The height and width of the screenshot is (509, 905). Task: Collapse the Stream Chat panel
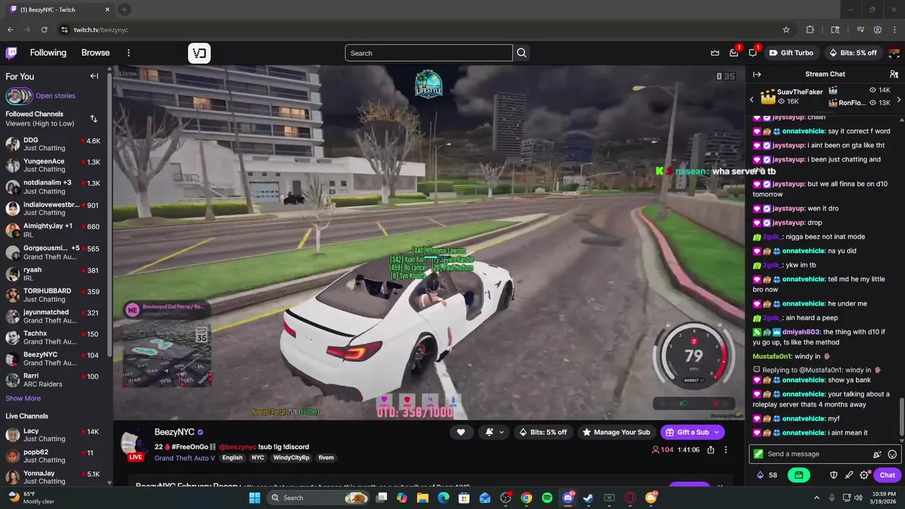pyautogui.click(x=757, y=74)
